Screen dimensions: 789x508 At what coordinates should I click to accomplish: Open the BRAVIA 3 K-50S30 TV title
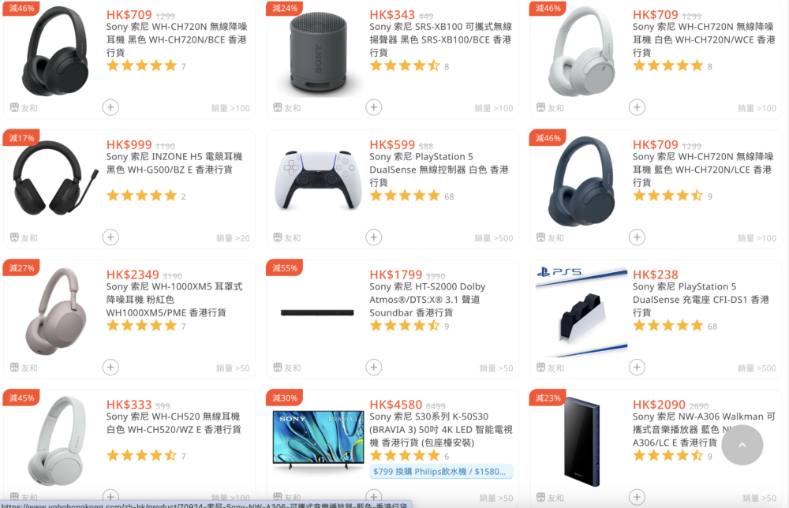point(441,430)
